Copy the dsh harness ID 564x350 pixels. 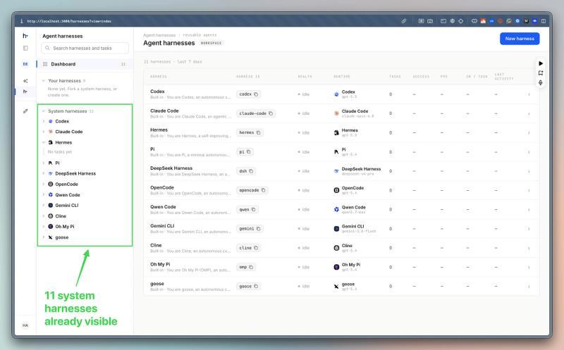[251, 171]
